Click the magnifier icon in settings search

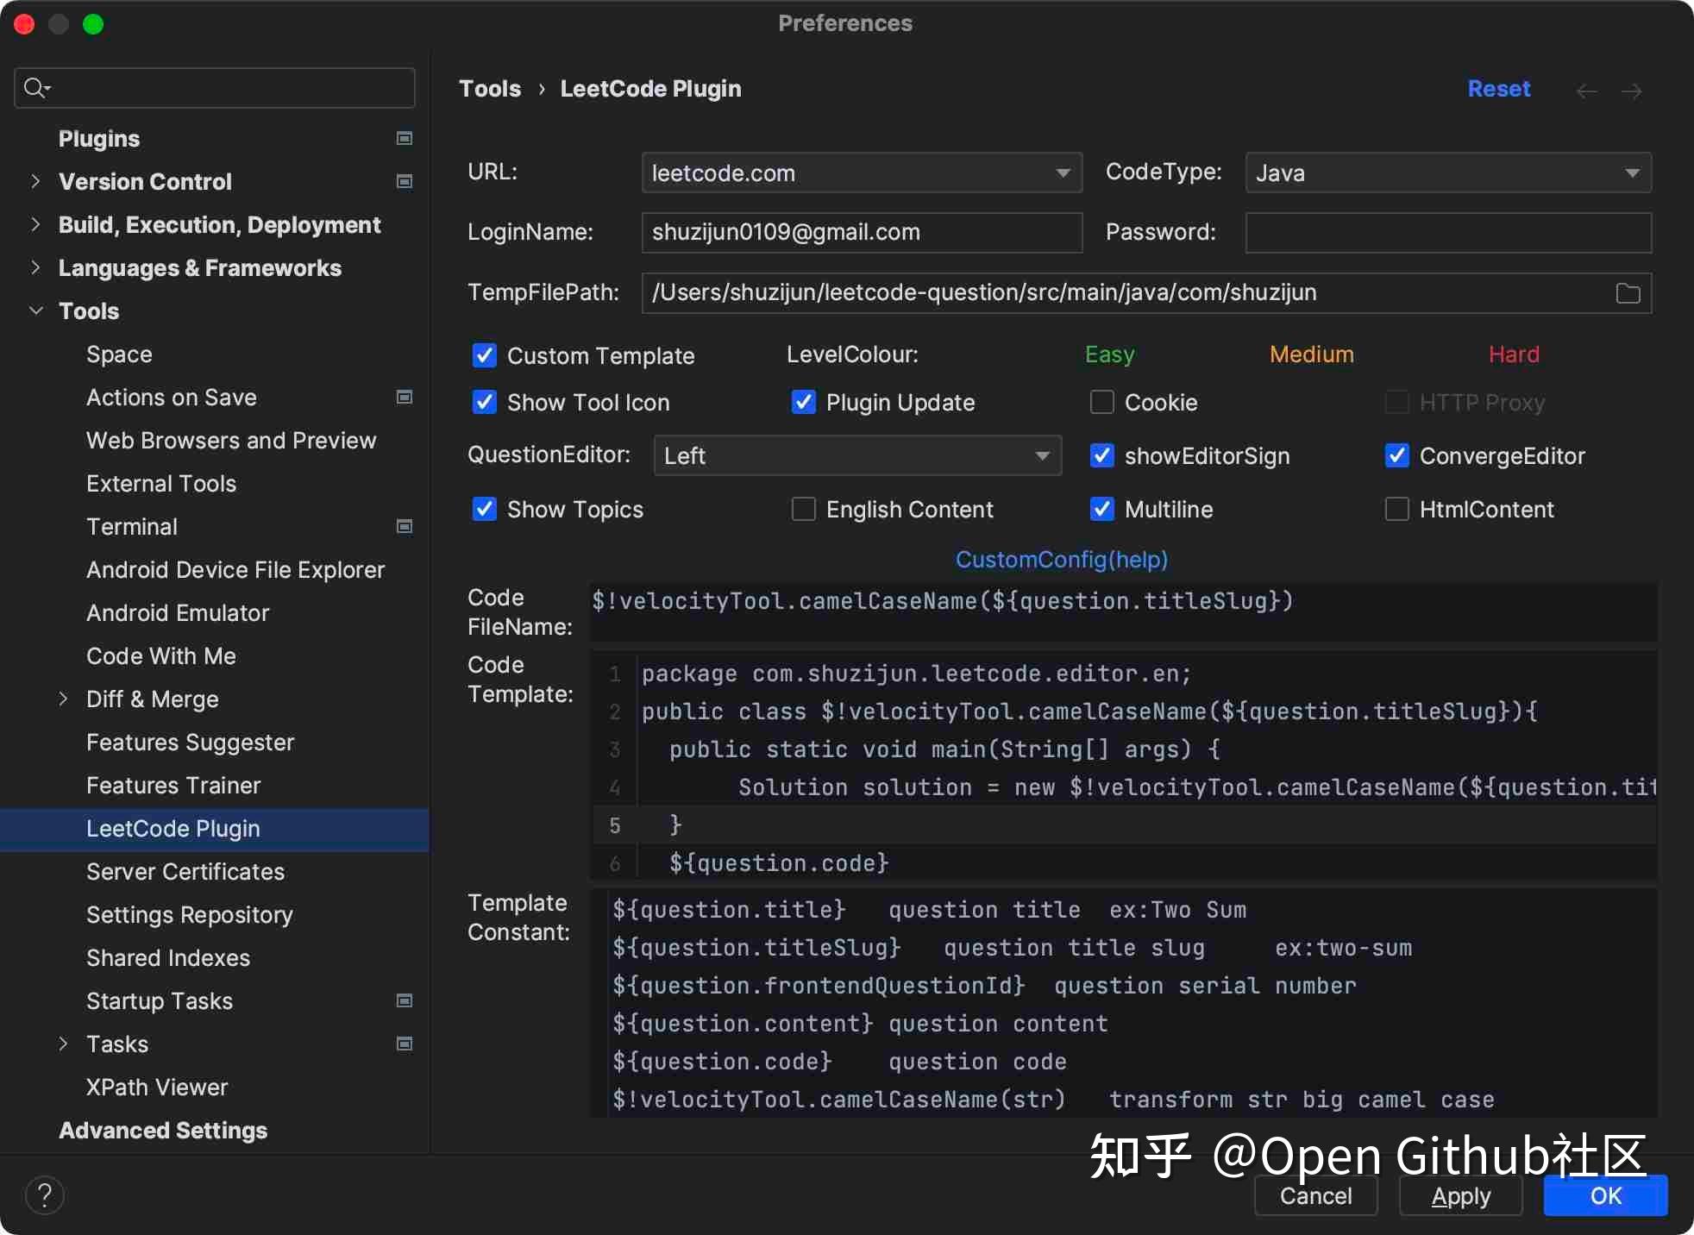point(35,87)
